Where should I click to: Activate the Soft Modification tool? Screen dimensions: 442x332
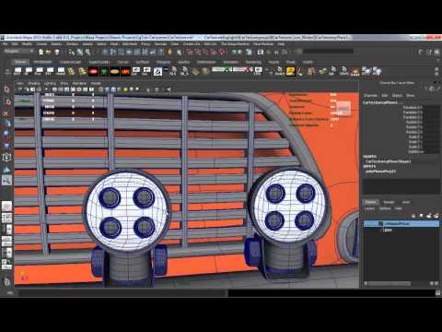[6, 170]
